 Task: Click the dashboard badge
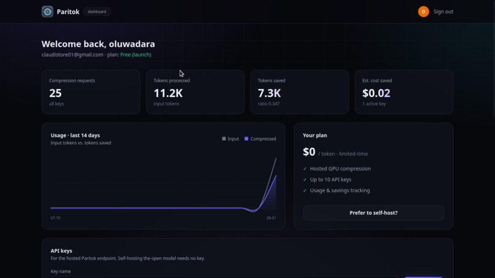coord(97,12)
